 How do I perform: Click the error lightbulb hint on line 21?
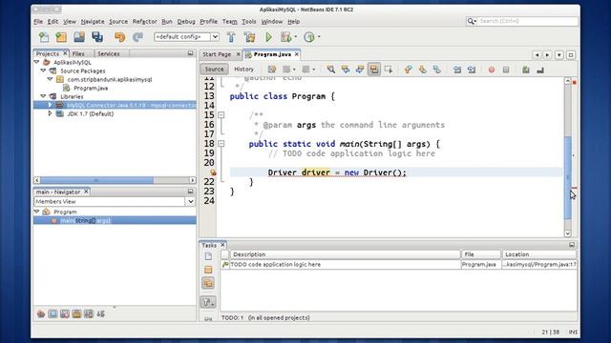coord(213,172)
